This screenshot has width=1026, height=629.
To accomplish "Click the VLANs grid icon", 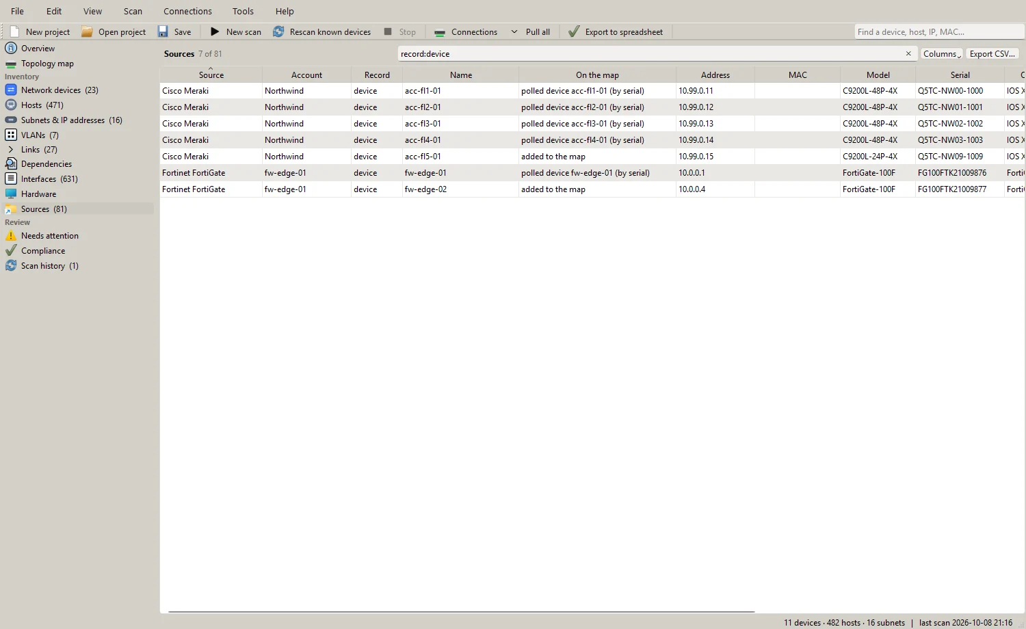I will (x=11, y=135).
